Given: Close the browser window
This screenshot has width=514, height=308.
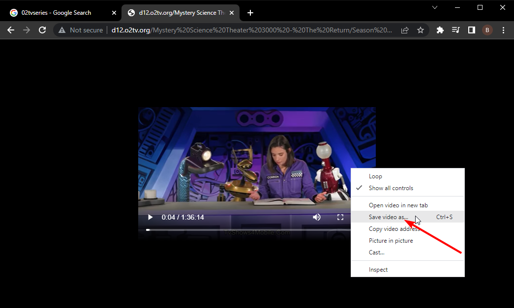Looking at the screenshot, I should coord(503,7).
